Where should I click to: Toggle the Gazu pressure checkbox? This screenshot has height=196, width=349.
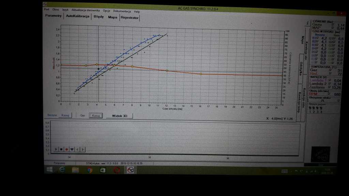333,25
